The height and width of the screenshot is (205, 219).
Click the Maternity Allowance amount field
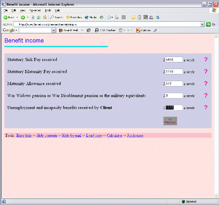click(174, 83)
